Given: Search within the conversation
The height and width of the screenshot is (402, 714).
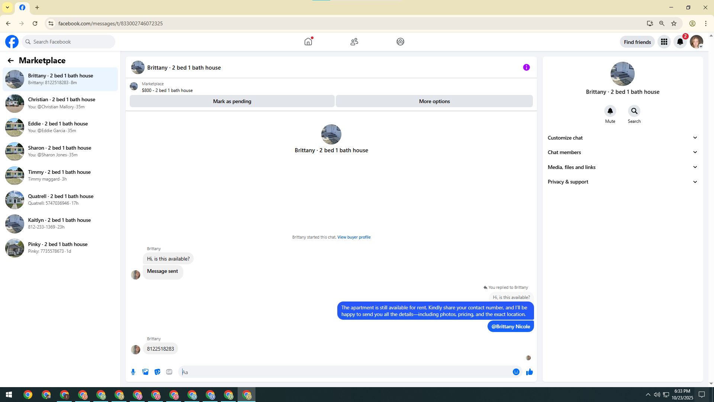Looking at the screenshot, I should [634, 111].
